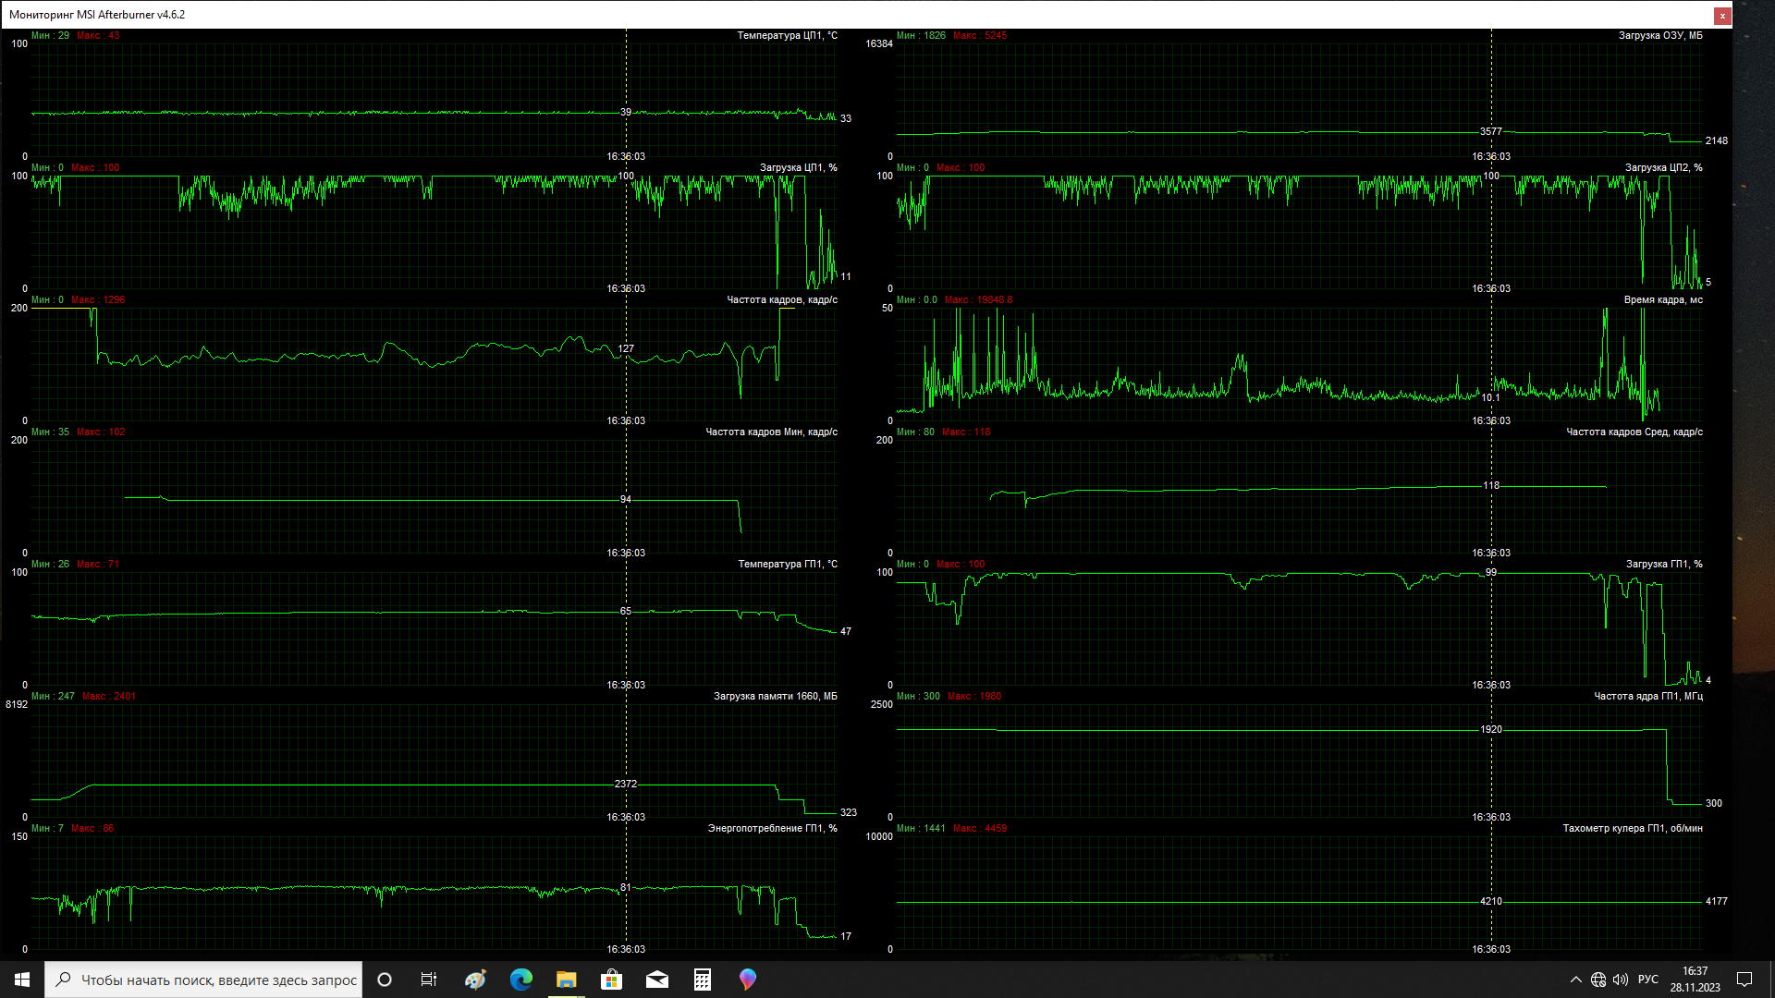Open Microsoft Edge from the taskbar

[520, 980]
